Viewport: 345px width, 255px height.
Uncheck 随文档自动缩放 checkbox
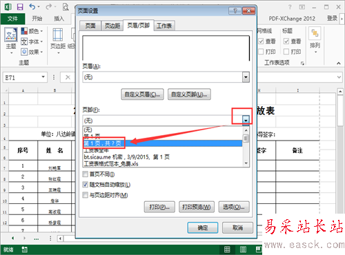click(86, 185)
